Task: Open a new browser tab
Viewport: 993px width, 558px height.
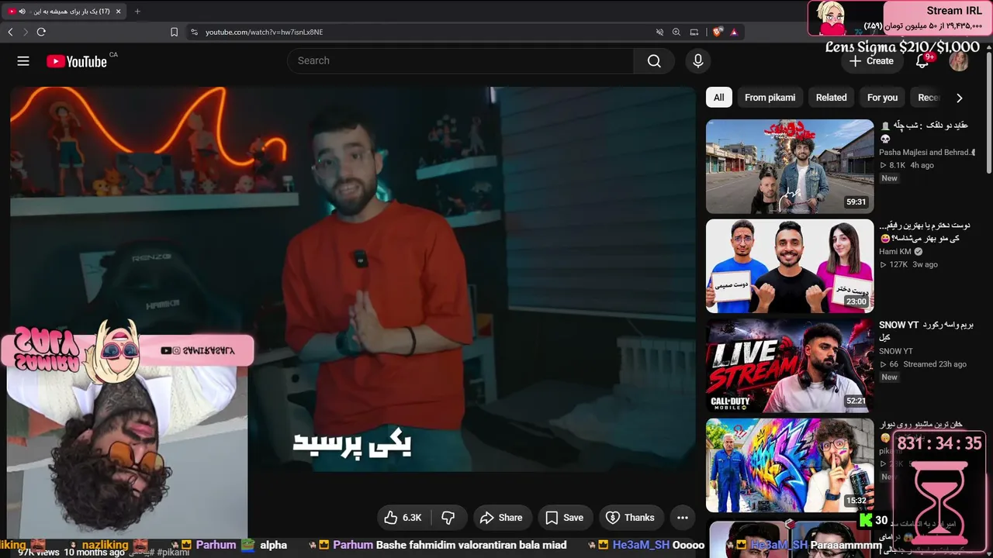Action: coord(137,11)
